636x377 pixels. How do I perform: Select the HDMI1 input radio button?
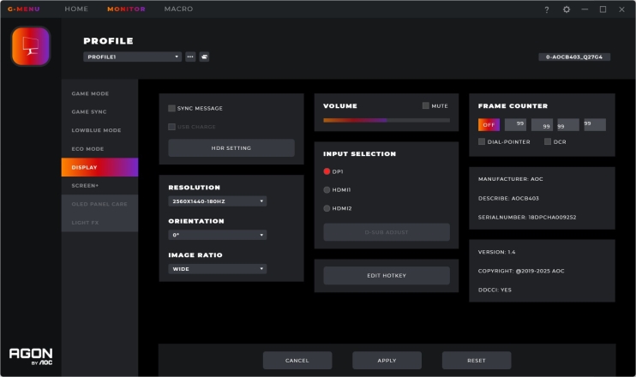[x=327, y=189]
